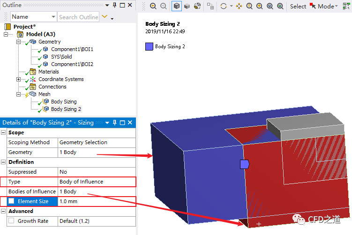Collapse the Geometry tree node
352x235 pixels.
pyautogui.click(x=19, y=42)
